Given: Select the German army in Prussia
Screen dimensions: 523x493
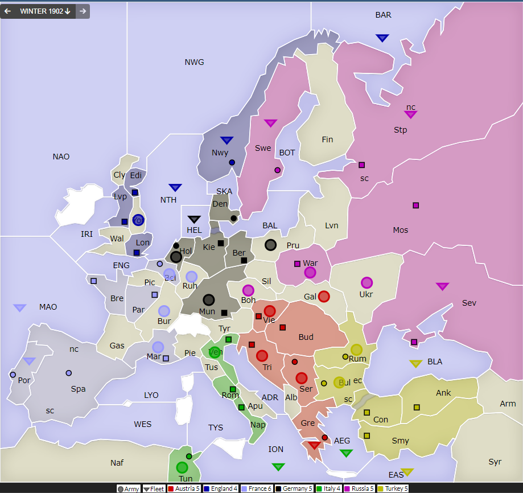Looking at the screenshot, I should 270,245.
